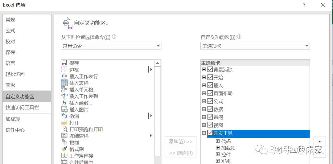Select the 插入函数... command text

click(x=80, y=103)
